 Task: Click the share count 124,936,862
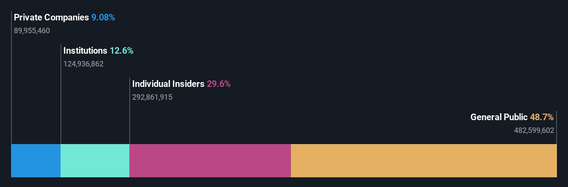point(84,64)
